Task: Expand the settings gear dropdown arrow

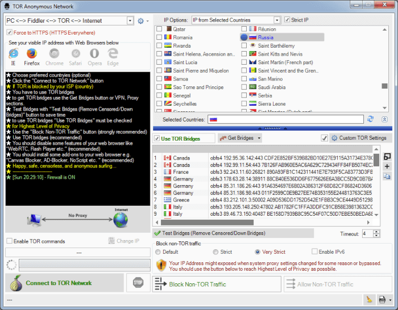Action: (x=147, y=21)
